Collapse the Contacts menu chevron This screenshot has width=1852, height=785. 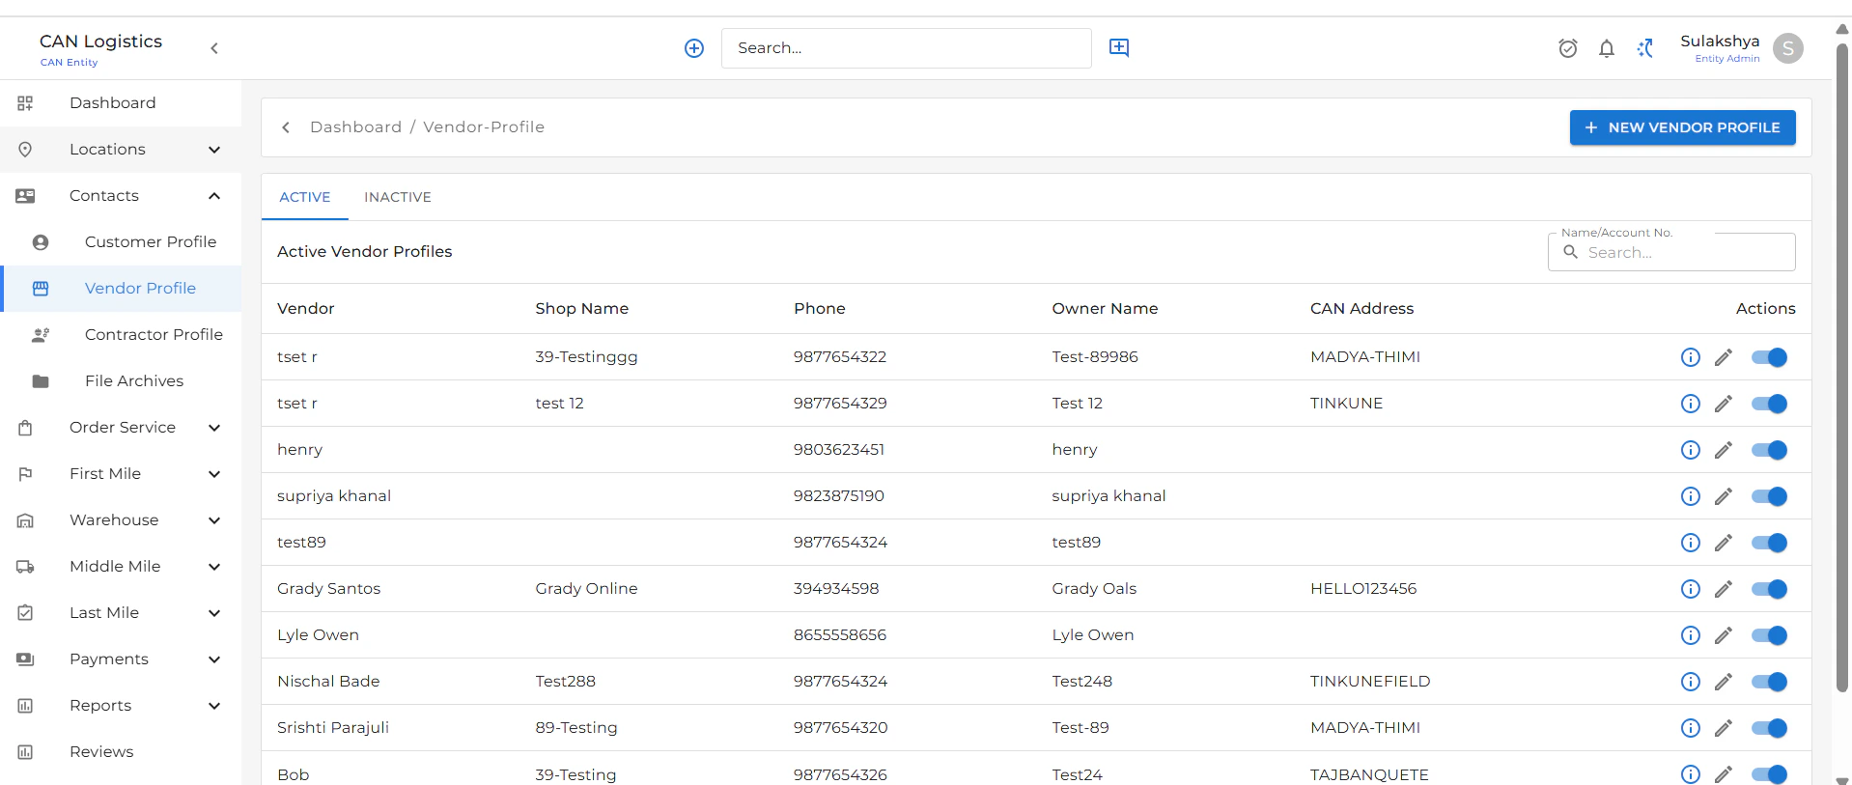214,196
